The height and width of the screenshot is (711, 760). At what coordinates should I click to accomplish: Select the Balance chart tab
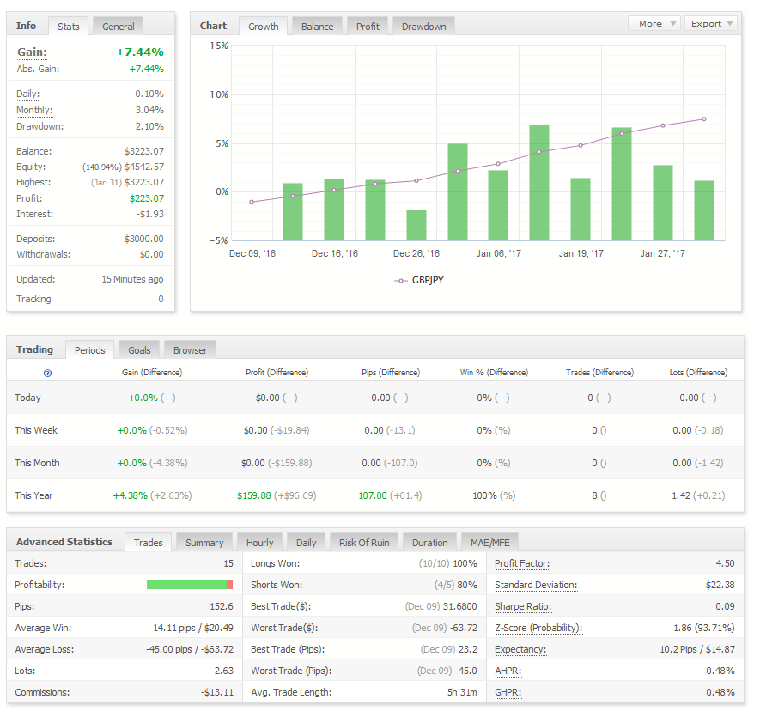[x=317, y=27]
